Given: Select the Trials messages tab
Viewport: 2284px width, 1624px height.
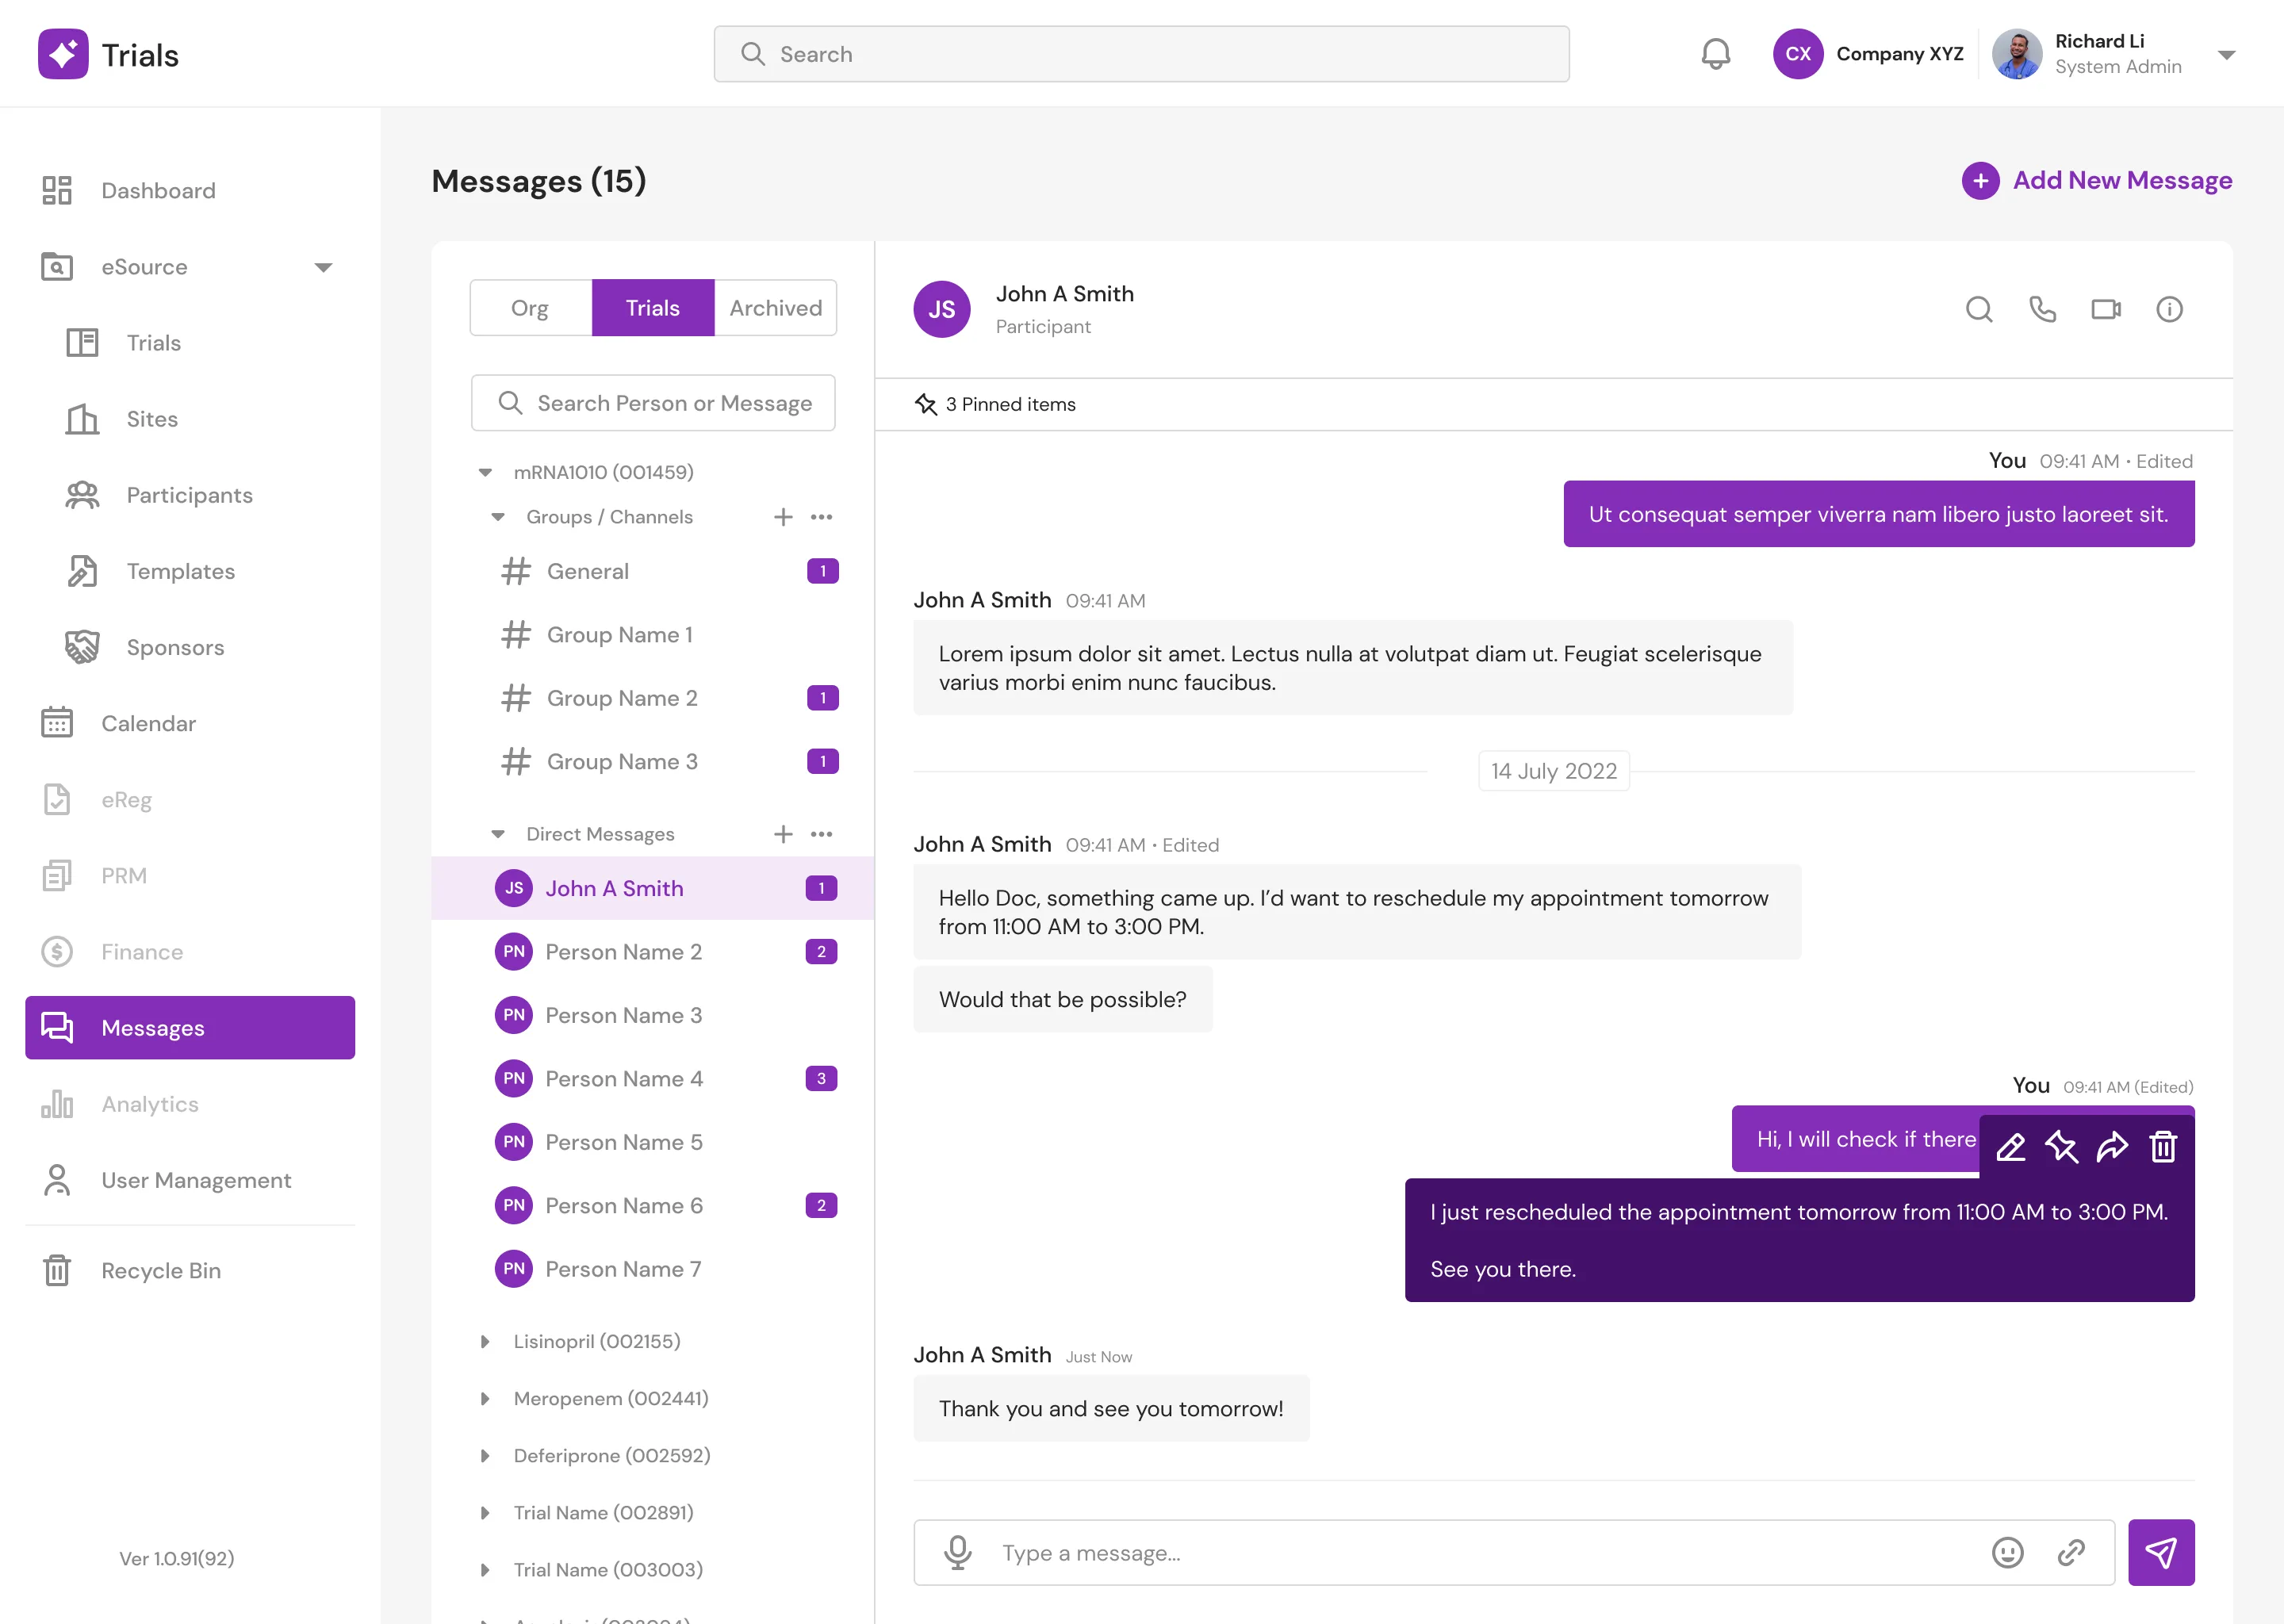Looking at the screenshot, I should tap(653, 308).
